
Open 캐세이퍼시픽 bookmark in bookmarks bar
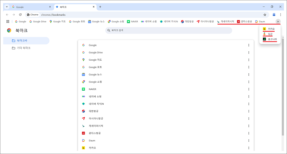click(226, 21)
